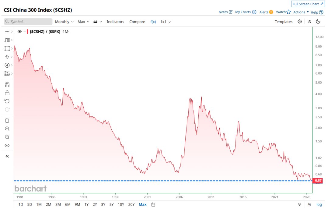Select the Fibonacci drawing tool icon

point(7,40)
